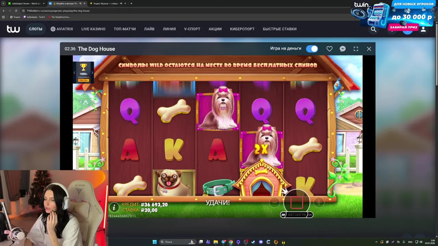
Task: Stop the spin with the red square button
Action: pos(297,202)
